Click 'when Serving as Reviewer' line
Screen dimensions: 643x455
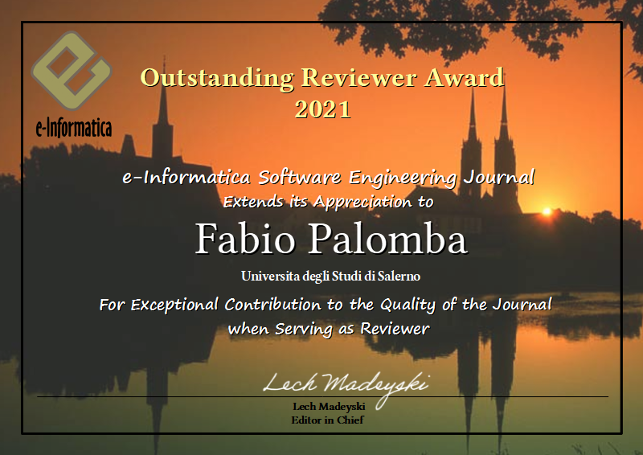click(x=329, y=329)
